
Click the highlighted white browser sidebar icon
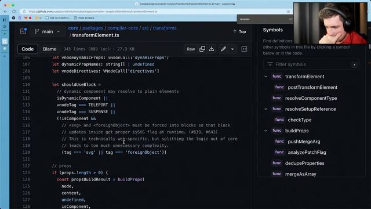point(5,41)
